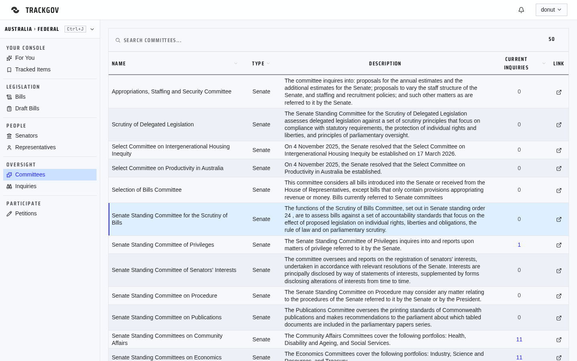Open Bills section
Screen dimensions: 577x361
click(x=50, y=97)
